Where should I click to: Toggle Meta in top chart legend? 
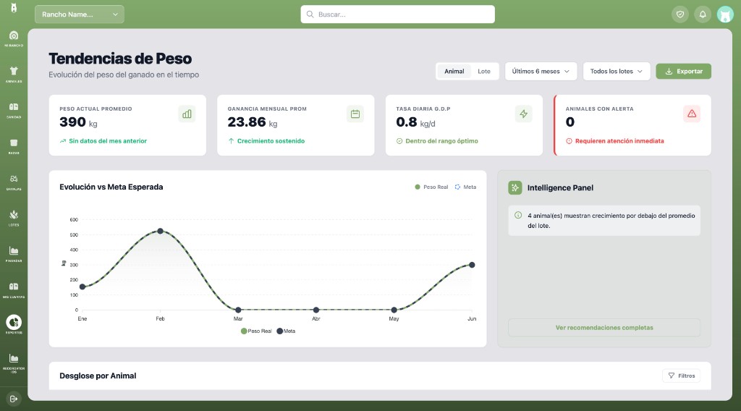pos(465,187)
